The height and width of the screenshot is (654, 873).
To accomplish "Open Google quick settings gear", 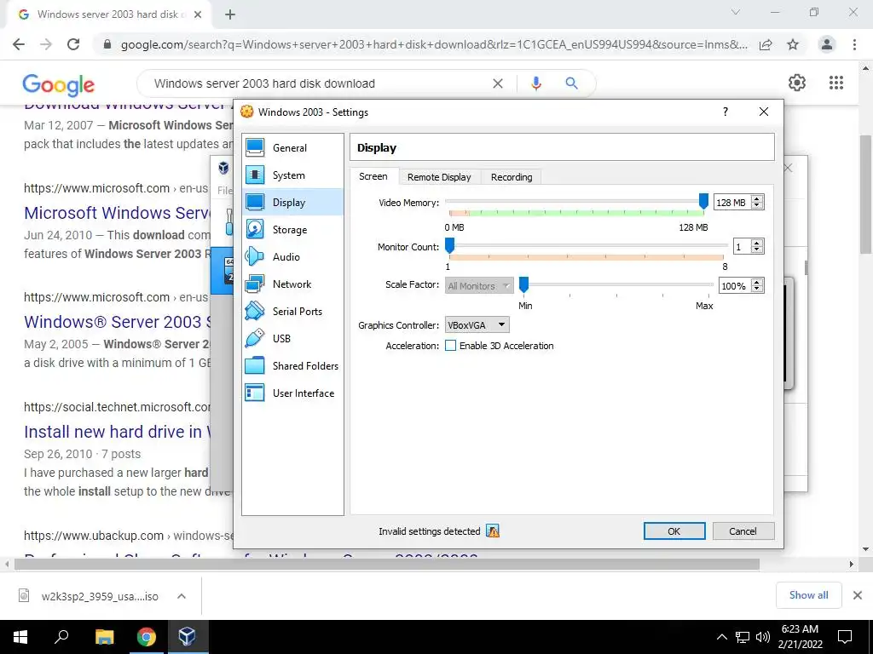I will (x=797, y=83).
